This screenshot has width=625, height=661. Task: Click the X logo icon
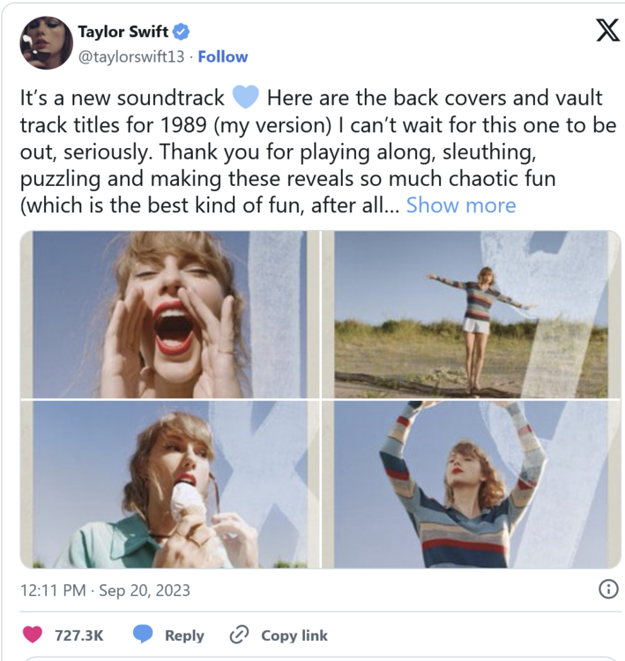607,31
